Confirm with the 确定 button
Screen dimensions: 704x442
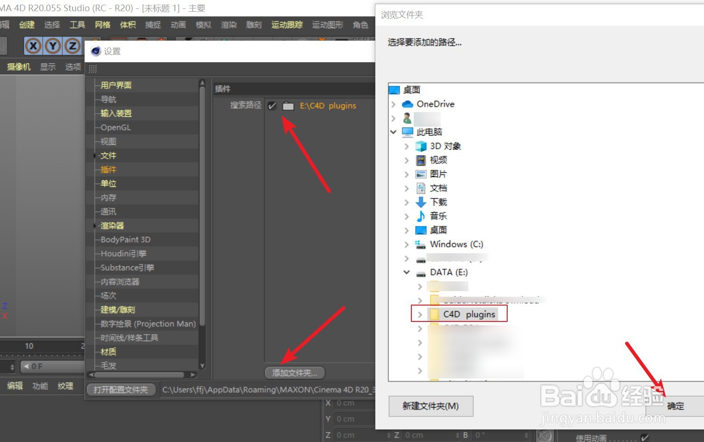(675, 406)
